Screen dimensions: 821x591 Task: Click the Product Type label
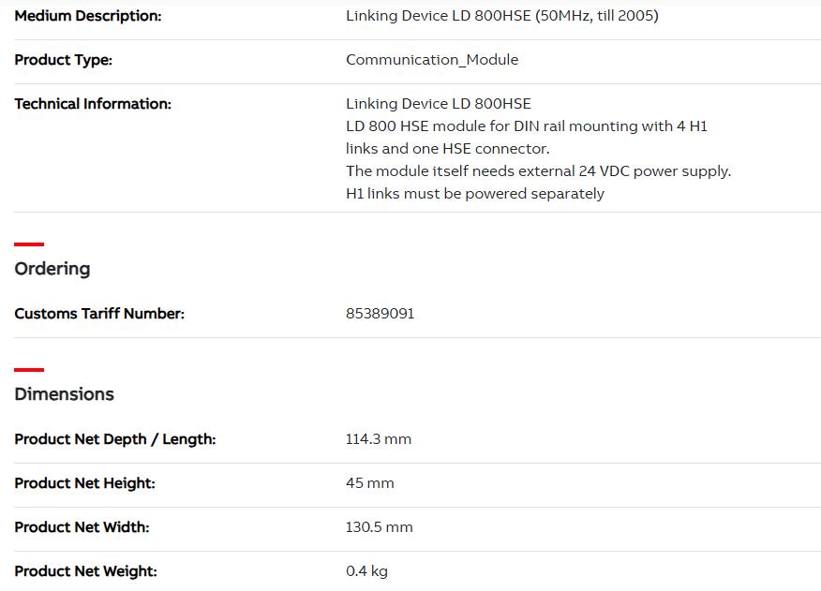point(64,60)
